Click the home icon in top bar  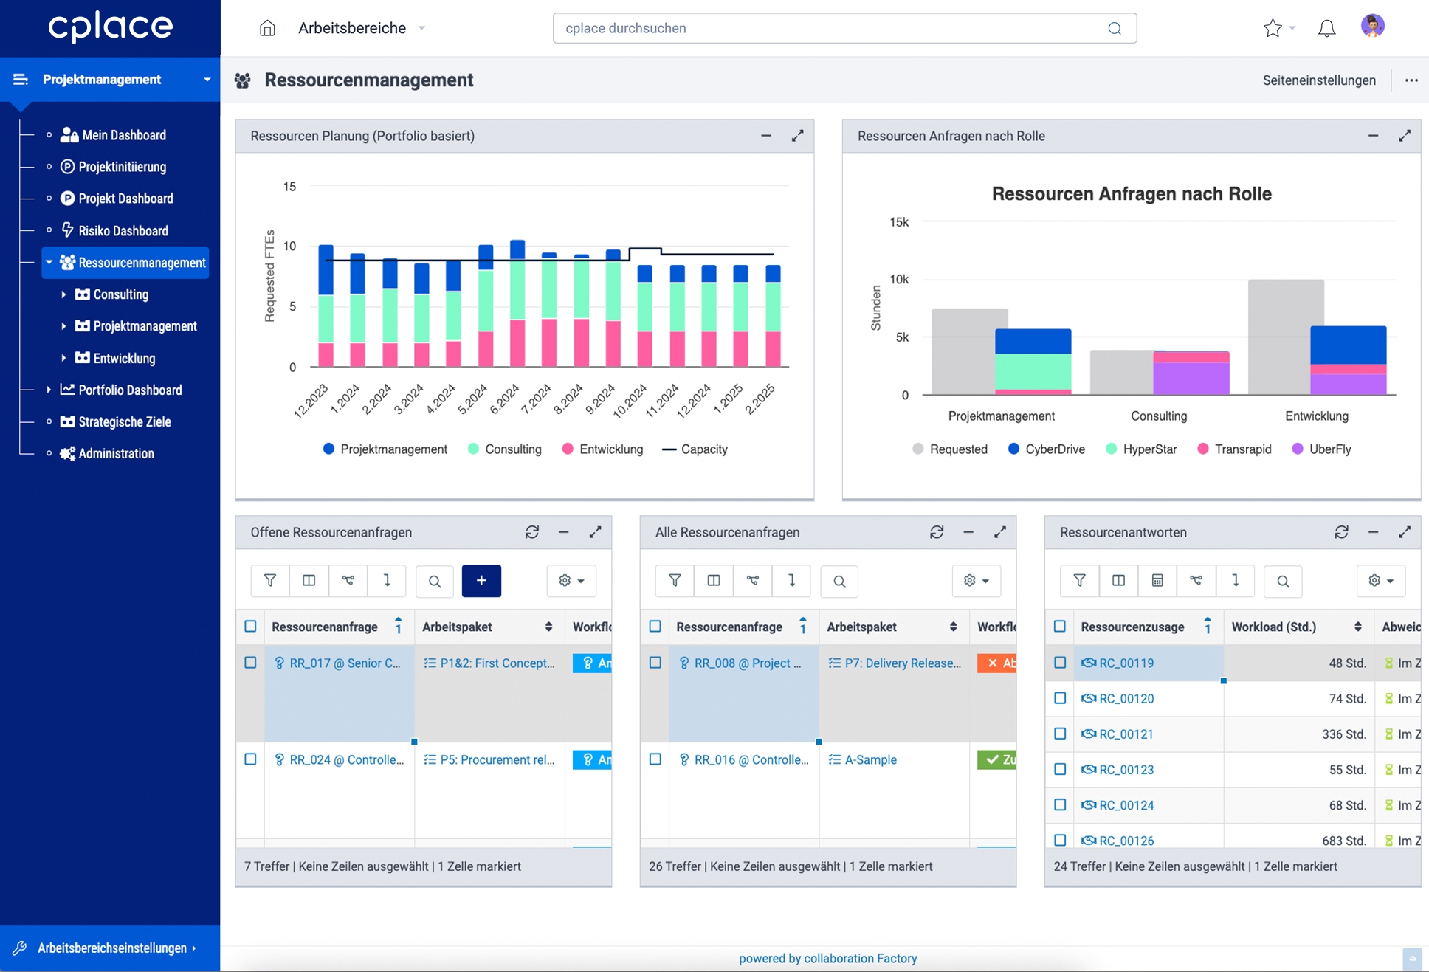(267, 28)
